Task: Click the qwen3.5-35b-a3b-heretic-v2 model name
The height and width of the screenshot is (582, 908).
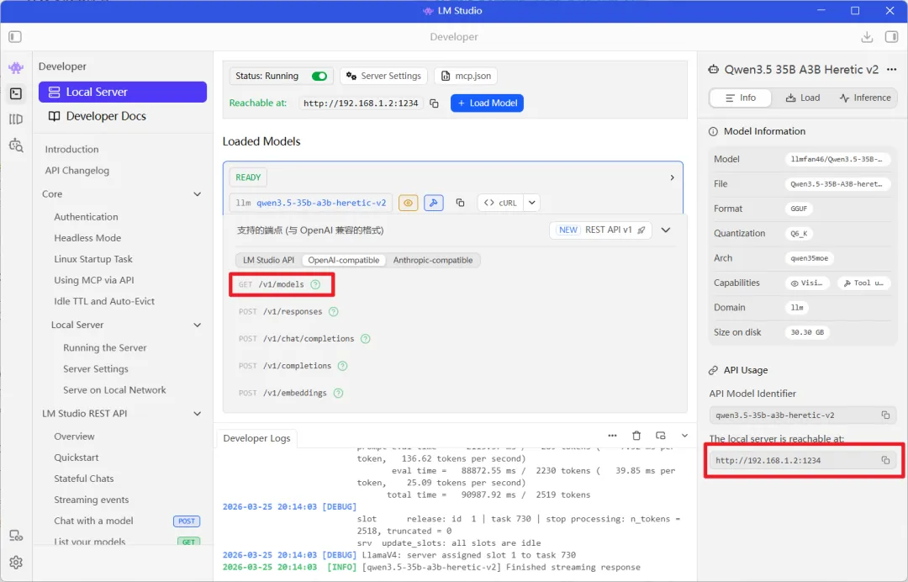Action: [x=321, y=203]
